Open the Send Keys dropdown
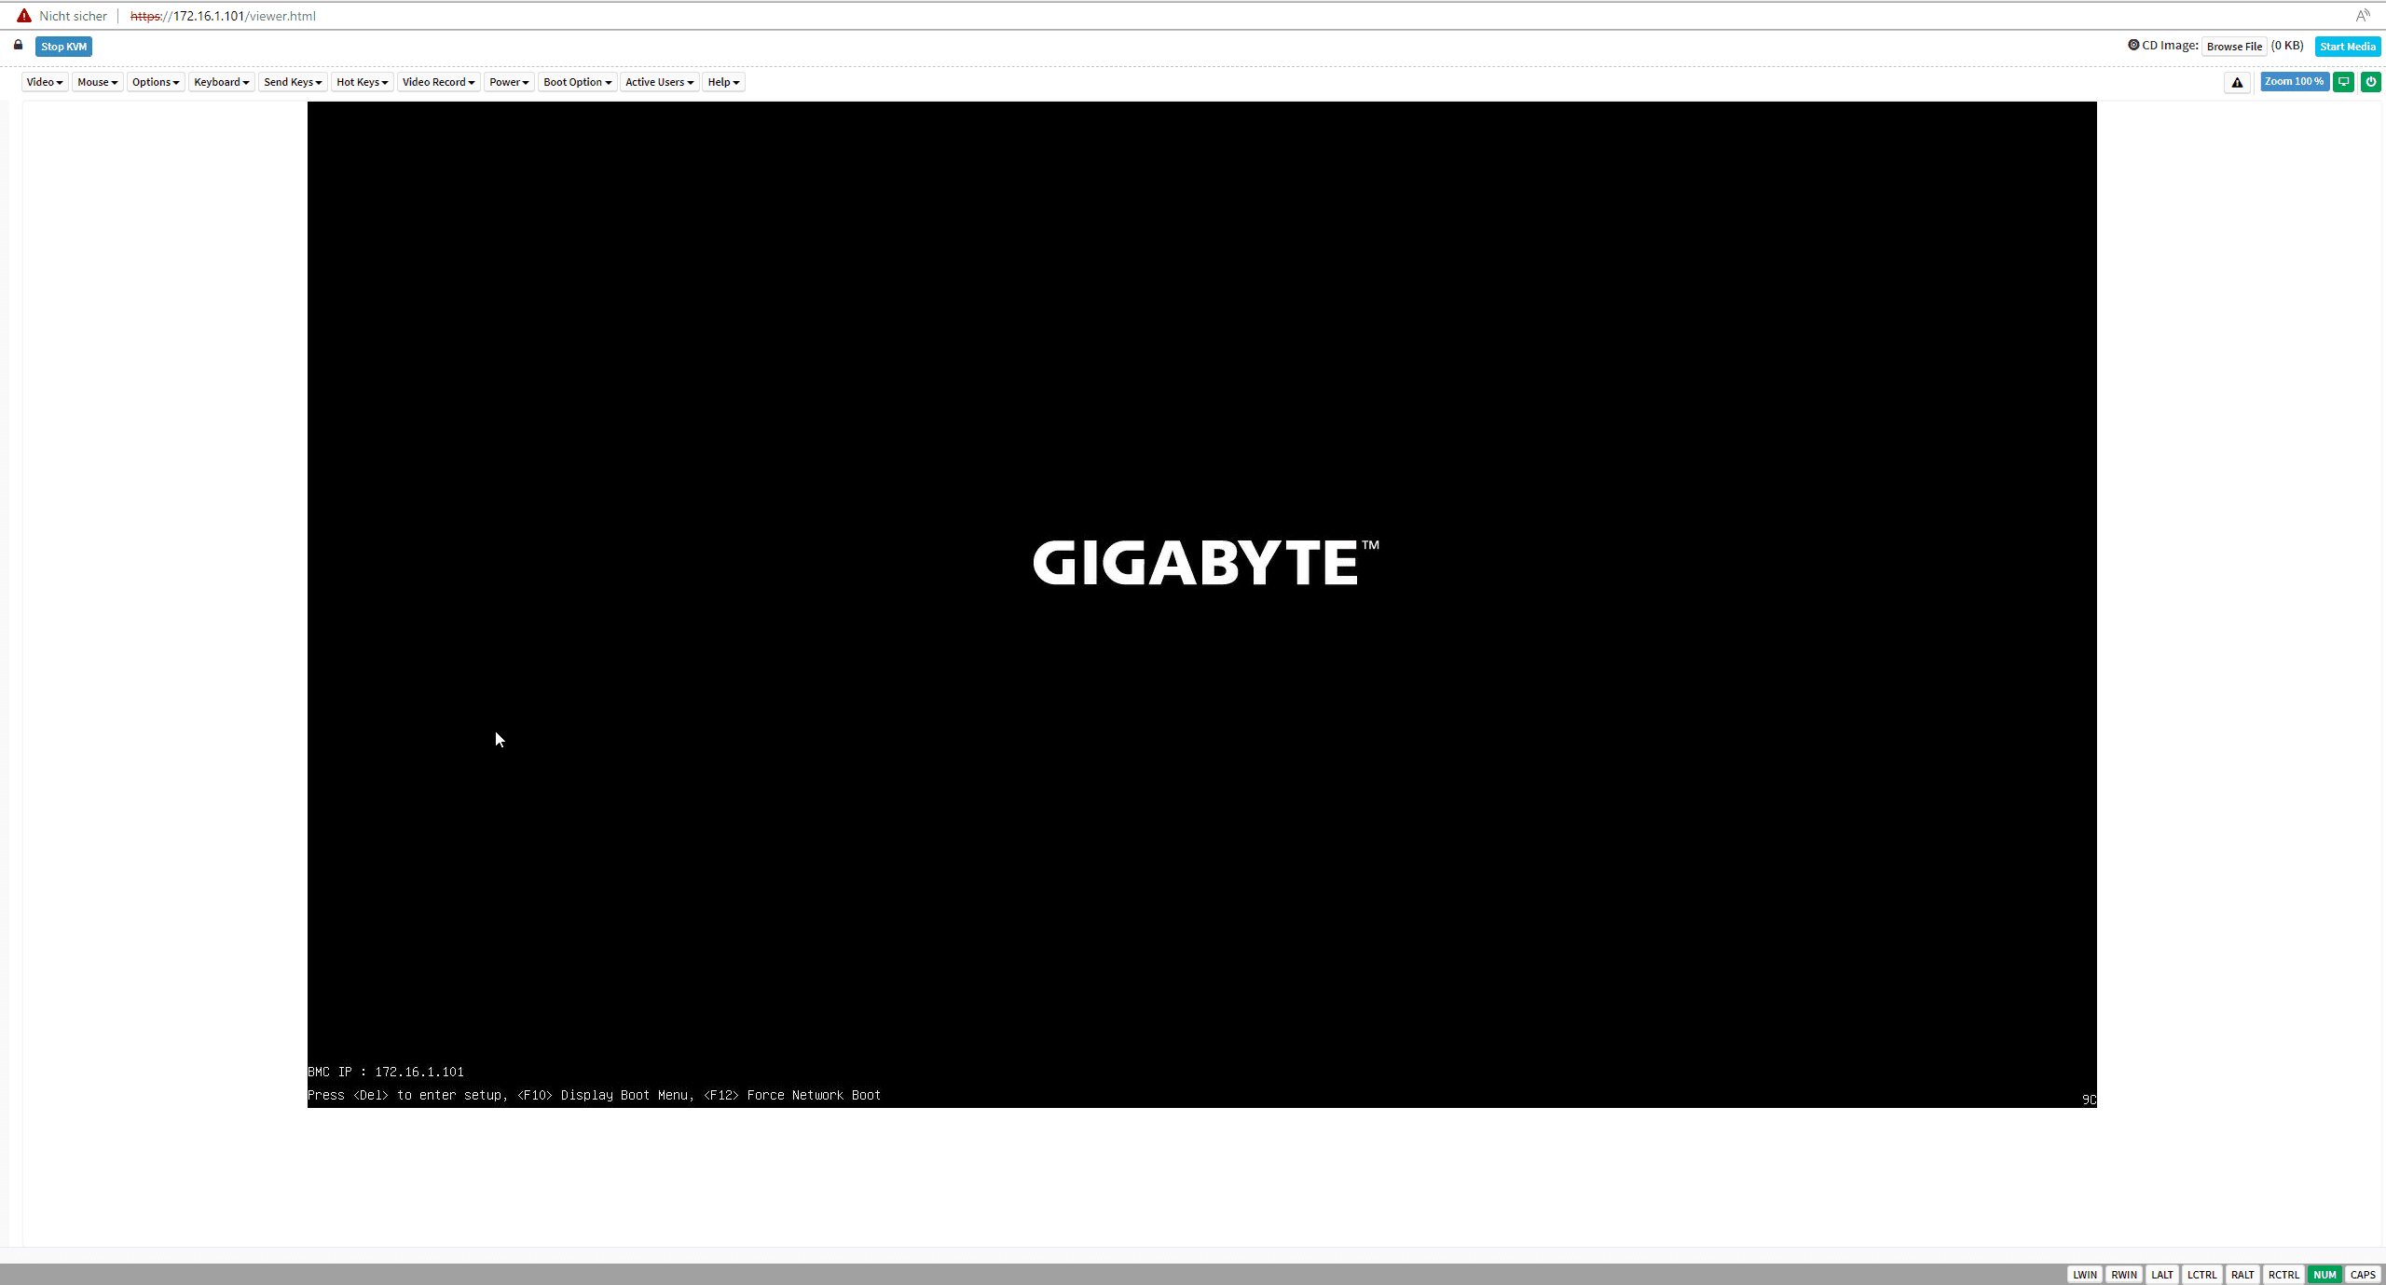The width and height of the screenshot is (2386, 1285). [293, 82]
